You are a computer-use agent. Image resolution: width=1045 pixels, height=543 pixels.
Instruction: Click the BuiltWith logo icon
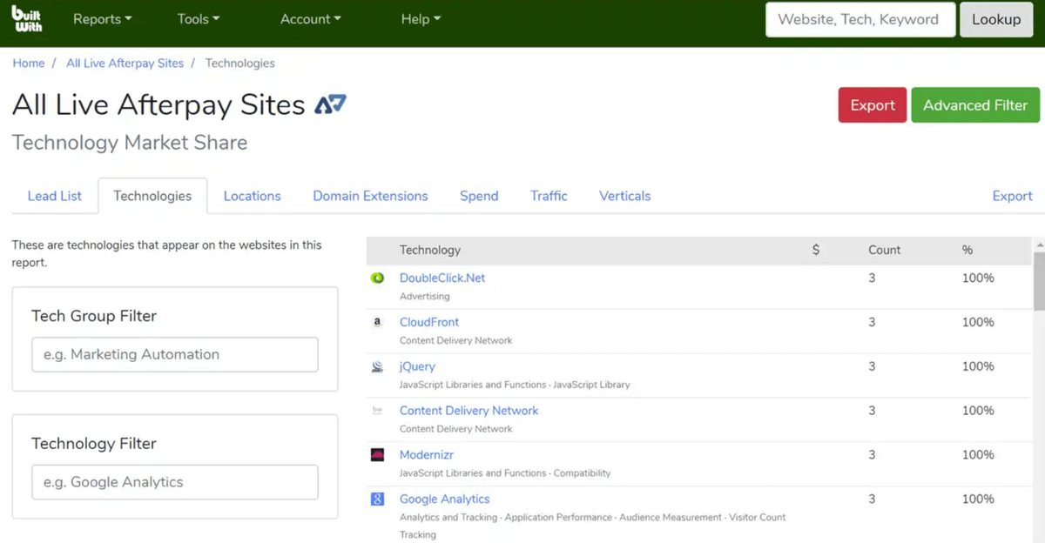(27, 19)
